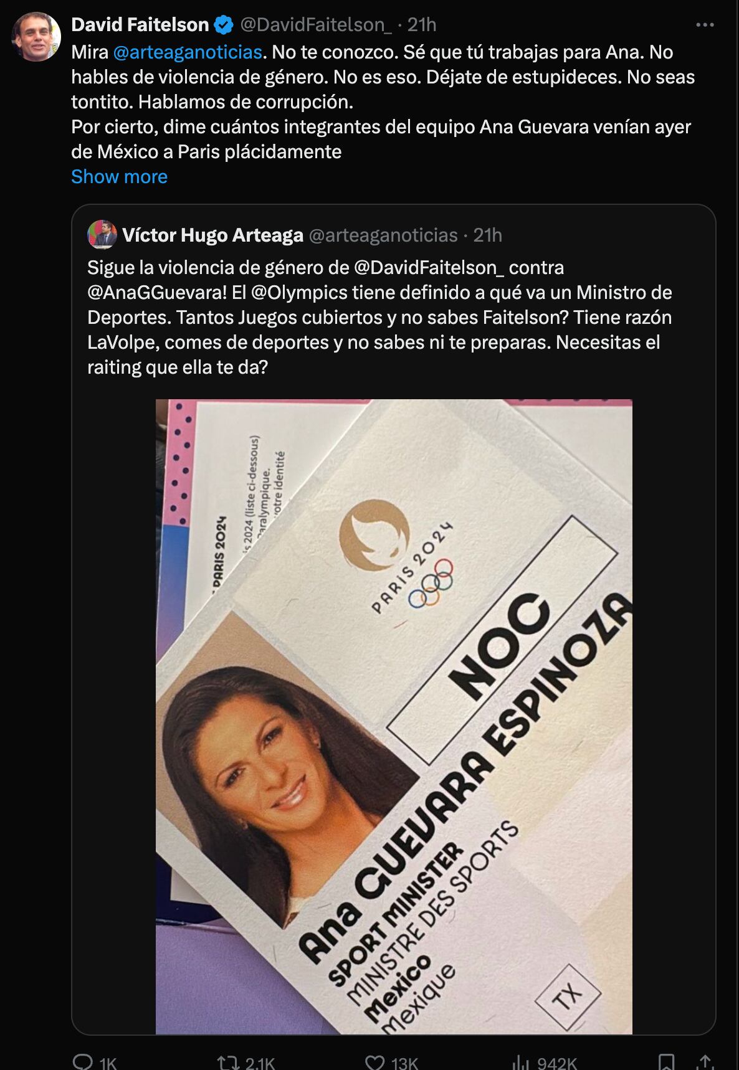Screen dimensions: 739x1070
Task: Click the @arteaganoticias handle in quoted tweet header
Action: pyautogui.click(x=383, y=235)
